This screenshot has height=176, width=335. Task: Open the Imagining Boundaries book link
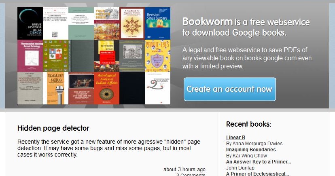(251, 150)
